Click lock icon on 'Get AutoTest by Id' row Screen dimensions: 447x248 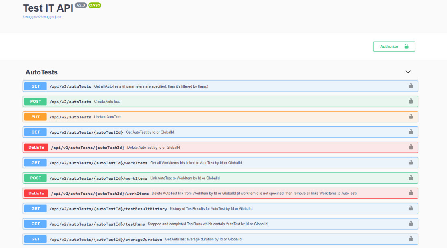411,132
